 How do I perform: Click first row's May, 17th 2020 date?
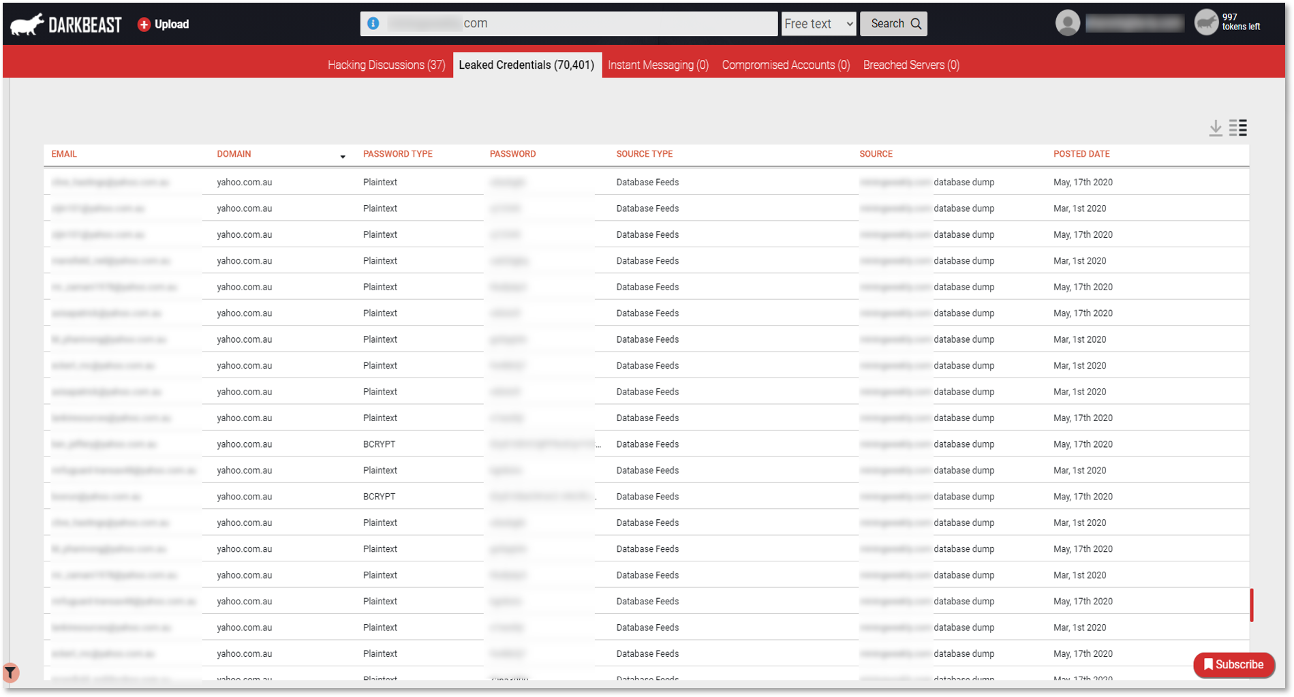[x=1083, y=182]
